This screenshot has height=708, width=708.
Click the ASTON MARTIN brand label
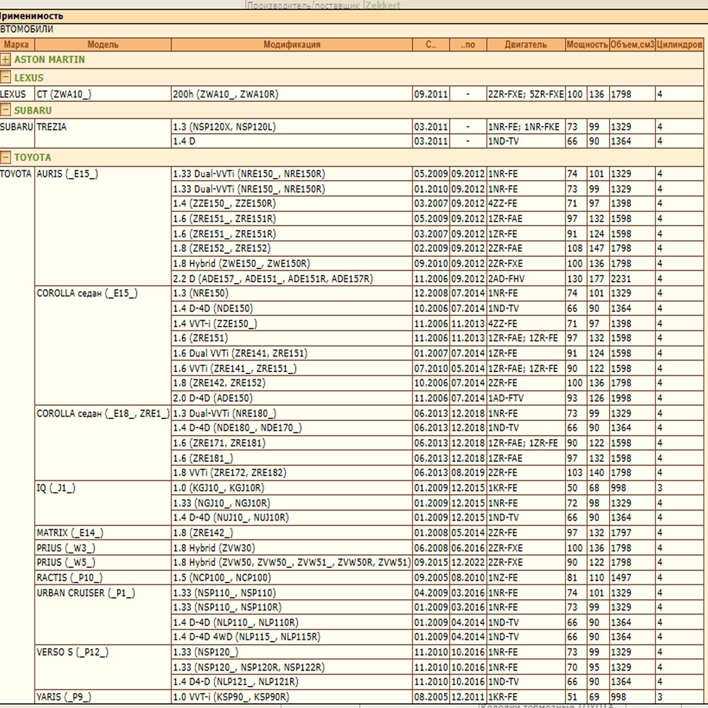point(49,59)
